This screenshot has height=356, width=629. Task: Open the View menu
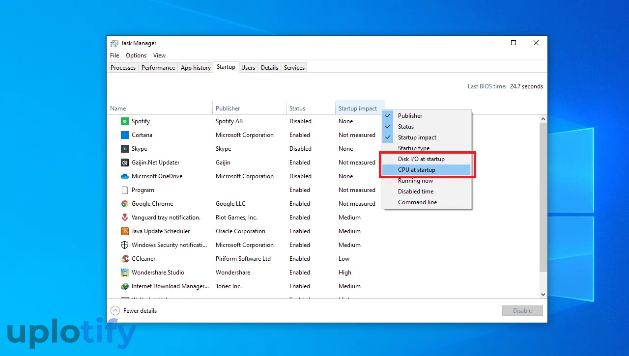point(159,55)
